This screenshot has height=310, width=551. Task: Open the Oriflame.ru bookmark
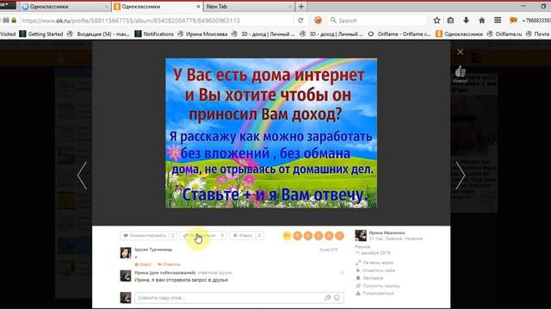pyautogui.click(x=505, y=34)
